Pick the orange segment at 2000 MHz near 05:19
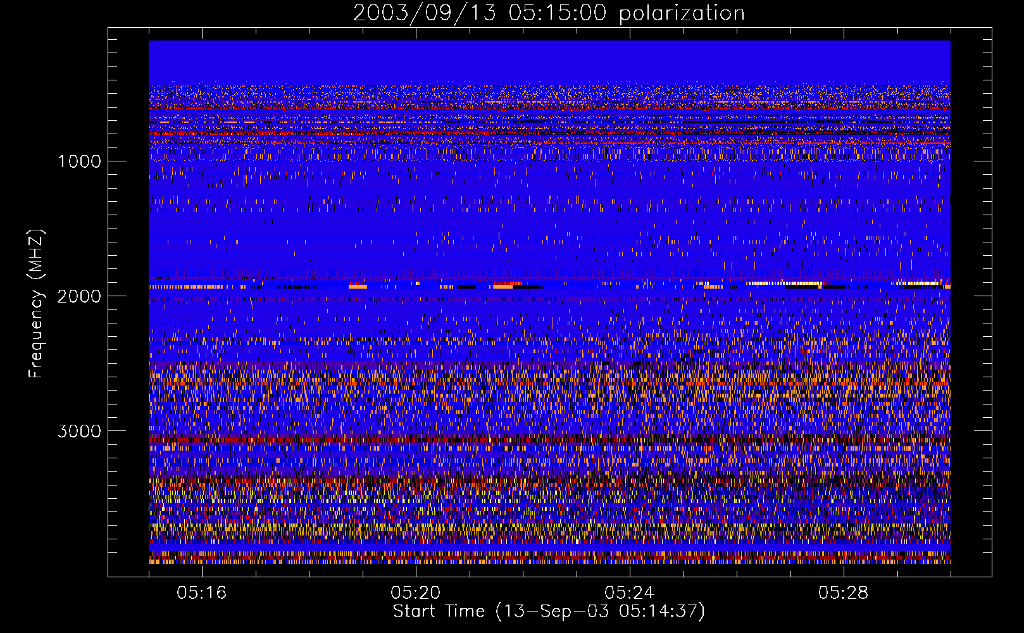1024x633 pixels. click(x=358, y=287)
